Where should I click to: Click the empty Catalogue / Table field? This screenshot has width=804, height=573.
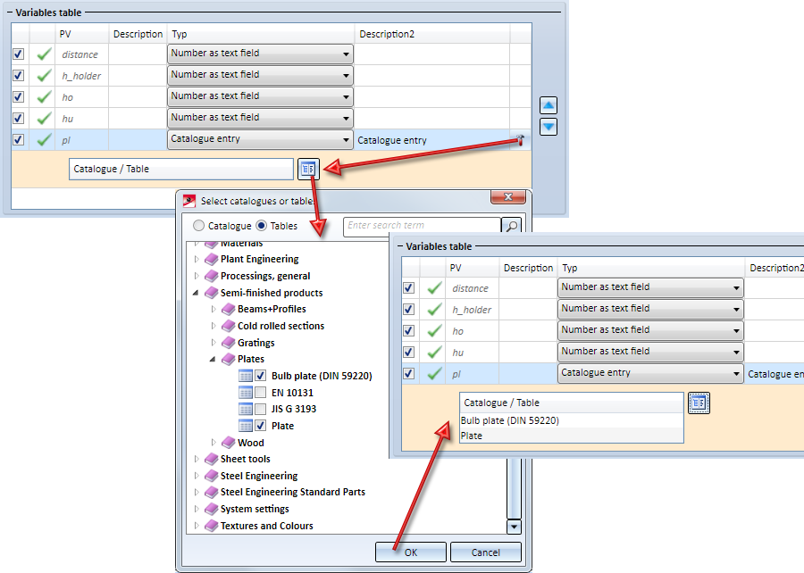pos(181,169)
